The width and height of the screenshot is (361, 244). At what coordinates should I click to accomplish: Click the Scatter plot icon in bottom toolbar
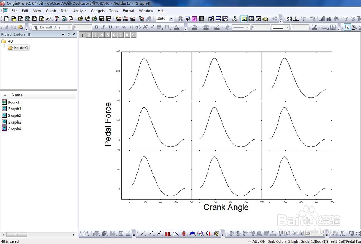pos(151,234)
